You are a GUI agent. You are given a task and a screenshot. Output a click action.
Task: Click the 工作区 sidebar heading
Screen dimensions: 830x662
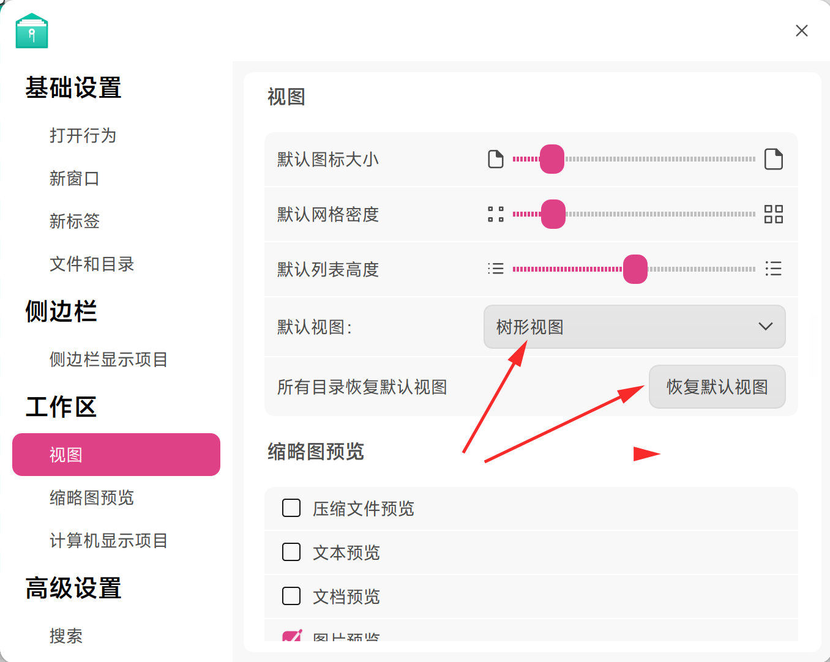[61, 407]
